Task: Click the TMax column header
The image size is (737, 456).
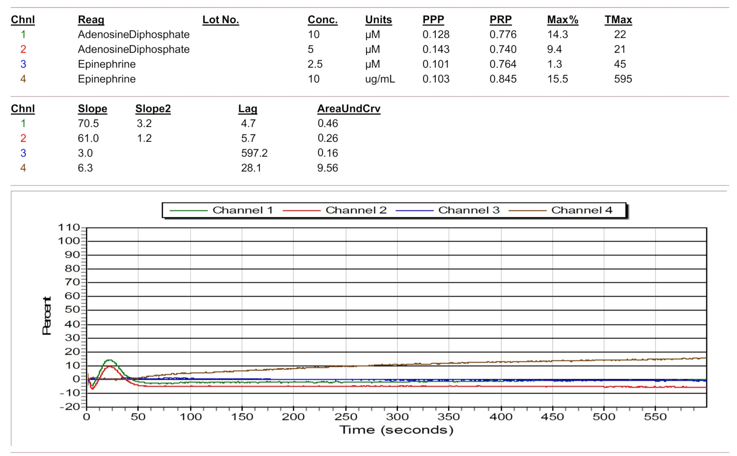Action: point(618,20)
